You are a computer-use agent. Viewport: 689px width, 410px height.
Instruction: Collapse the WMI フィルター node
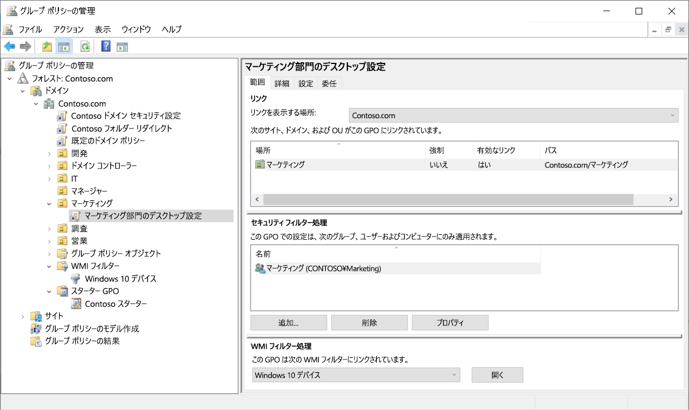point(49,266)
